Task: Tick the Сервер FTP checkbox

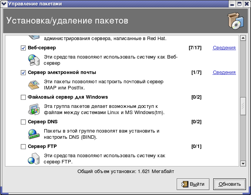Action: pos(23,147)
